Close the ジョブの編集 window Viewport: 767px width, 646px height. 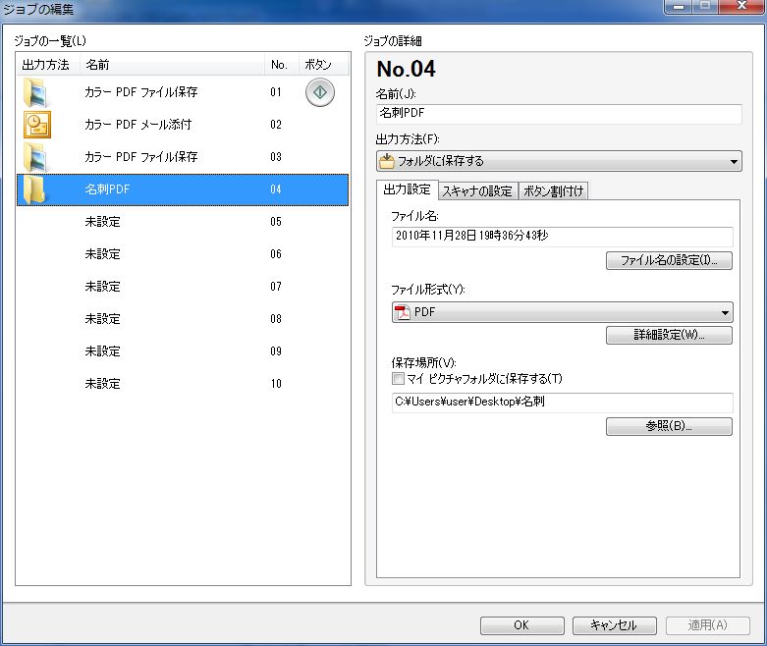(741, 6)
